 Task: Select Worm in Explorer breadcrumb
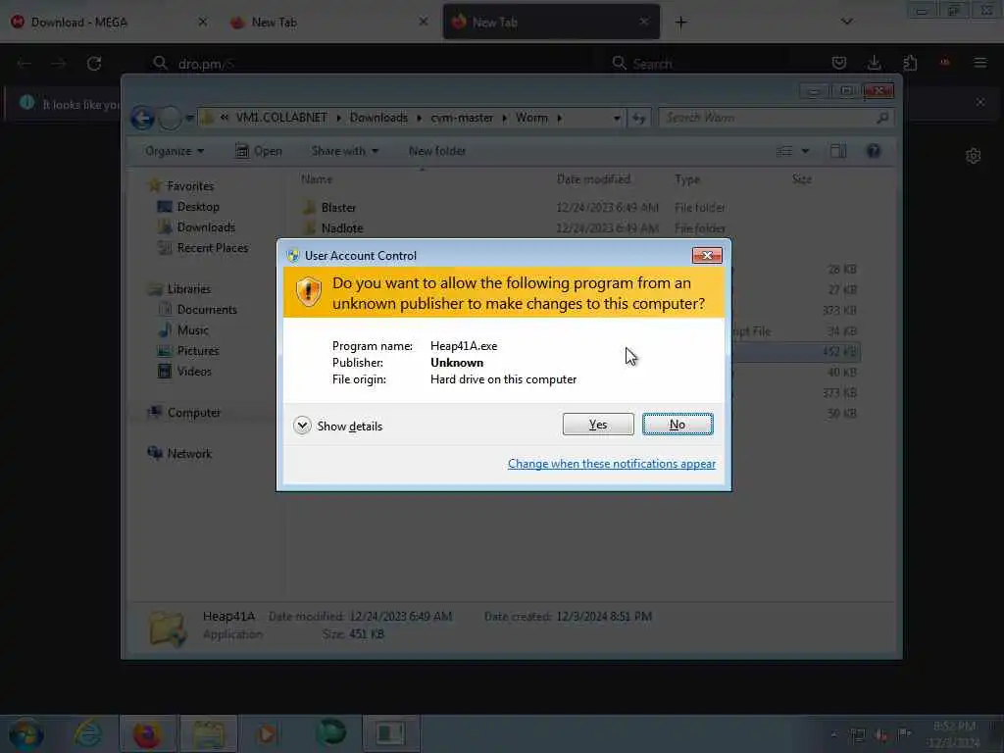click(531, 118)
